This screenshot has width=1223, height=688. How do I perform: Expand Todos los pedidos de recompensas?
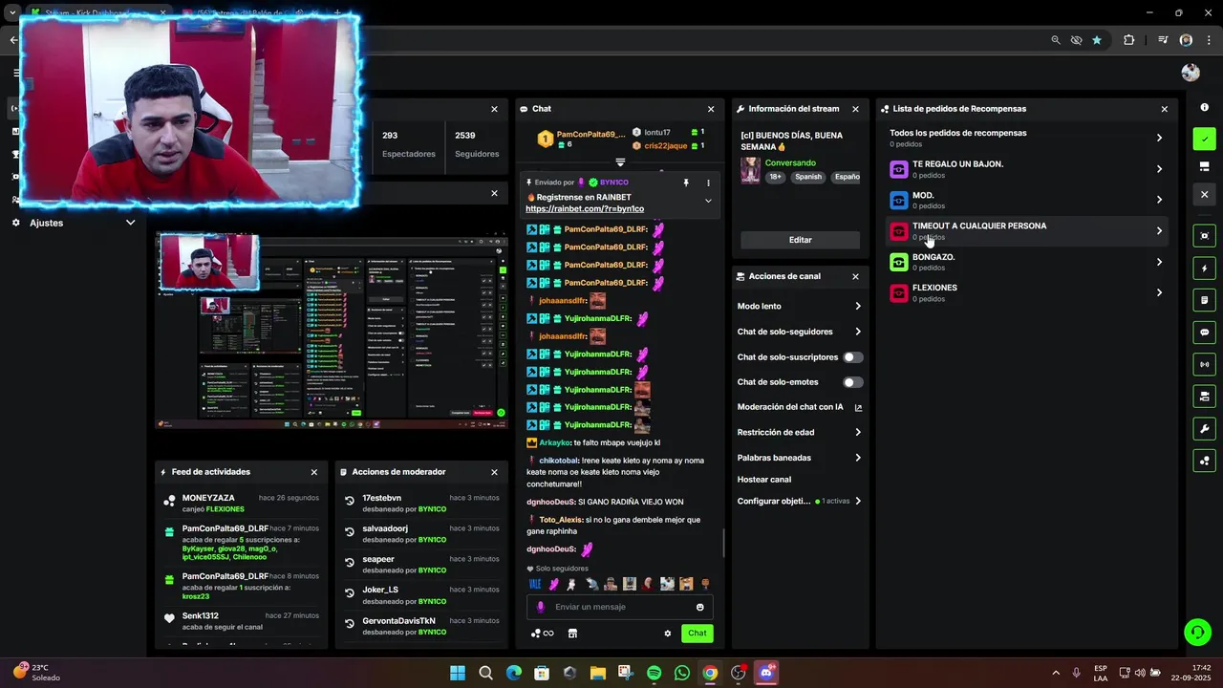pyautogui.click(x=1026, y=138)
